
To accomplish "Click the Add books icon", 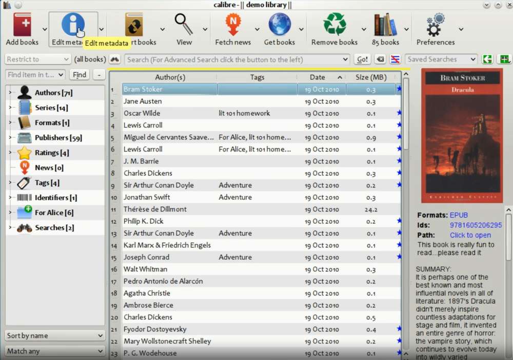I will click(22, 25).
